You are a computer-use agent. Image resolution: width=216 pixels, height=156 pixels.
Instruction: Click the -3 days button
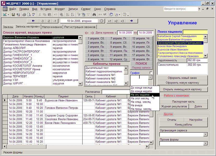click(42, 21)
